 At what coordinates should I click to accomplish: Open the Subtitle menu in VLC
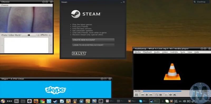click(174, 52)
